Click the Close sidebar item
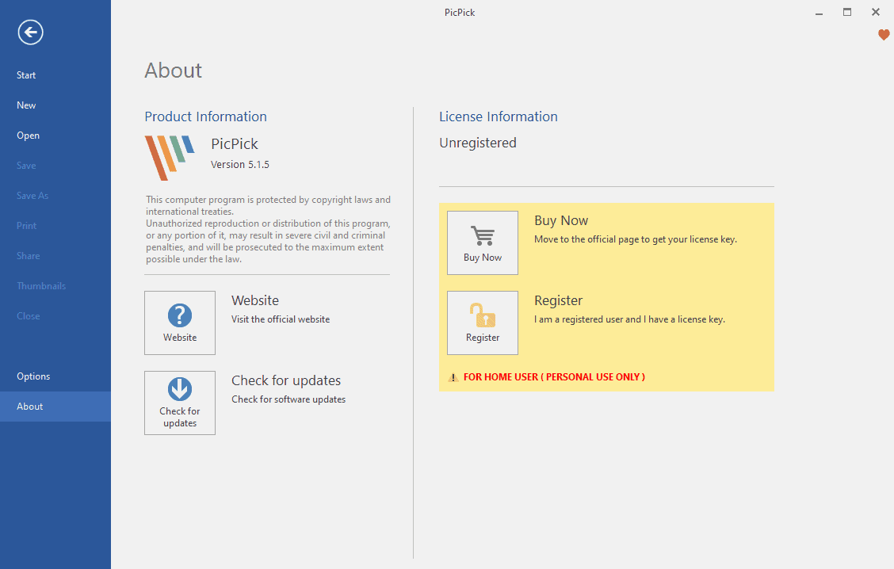Viewport: 894px width, 569px height. (55, 316)
